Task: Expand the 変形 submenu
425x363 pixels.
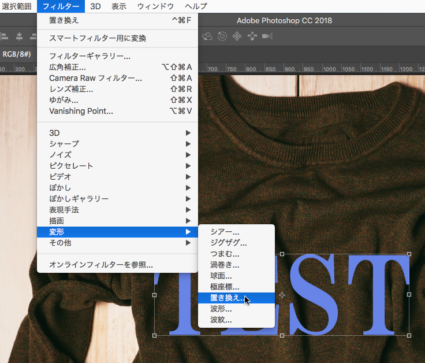Action: 117,232
